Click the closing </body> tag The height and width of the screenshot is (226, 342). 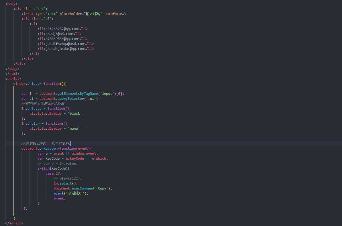(x=12, y=69)
